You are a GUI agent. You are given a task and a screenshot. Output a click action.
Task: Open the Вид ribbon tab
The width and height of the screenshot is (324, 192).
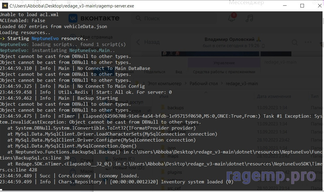[x=179, y=72]
